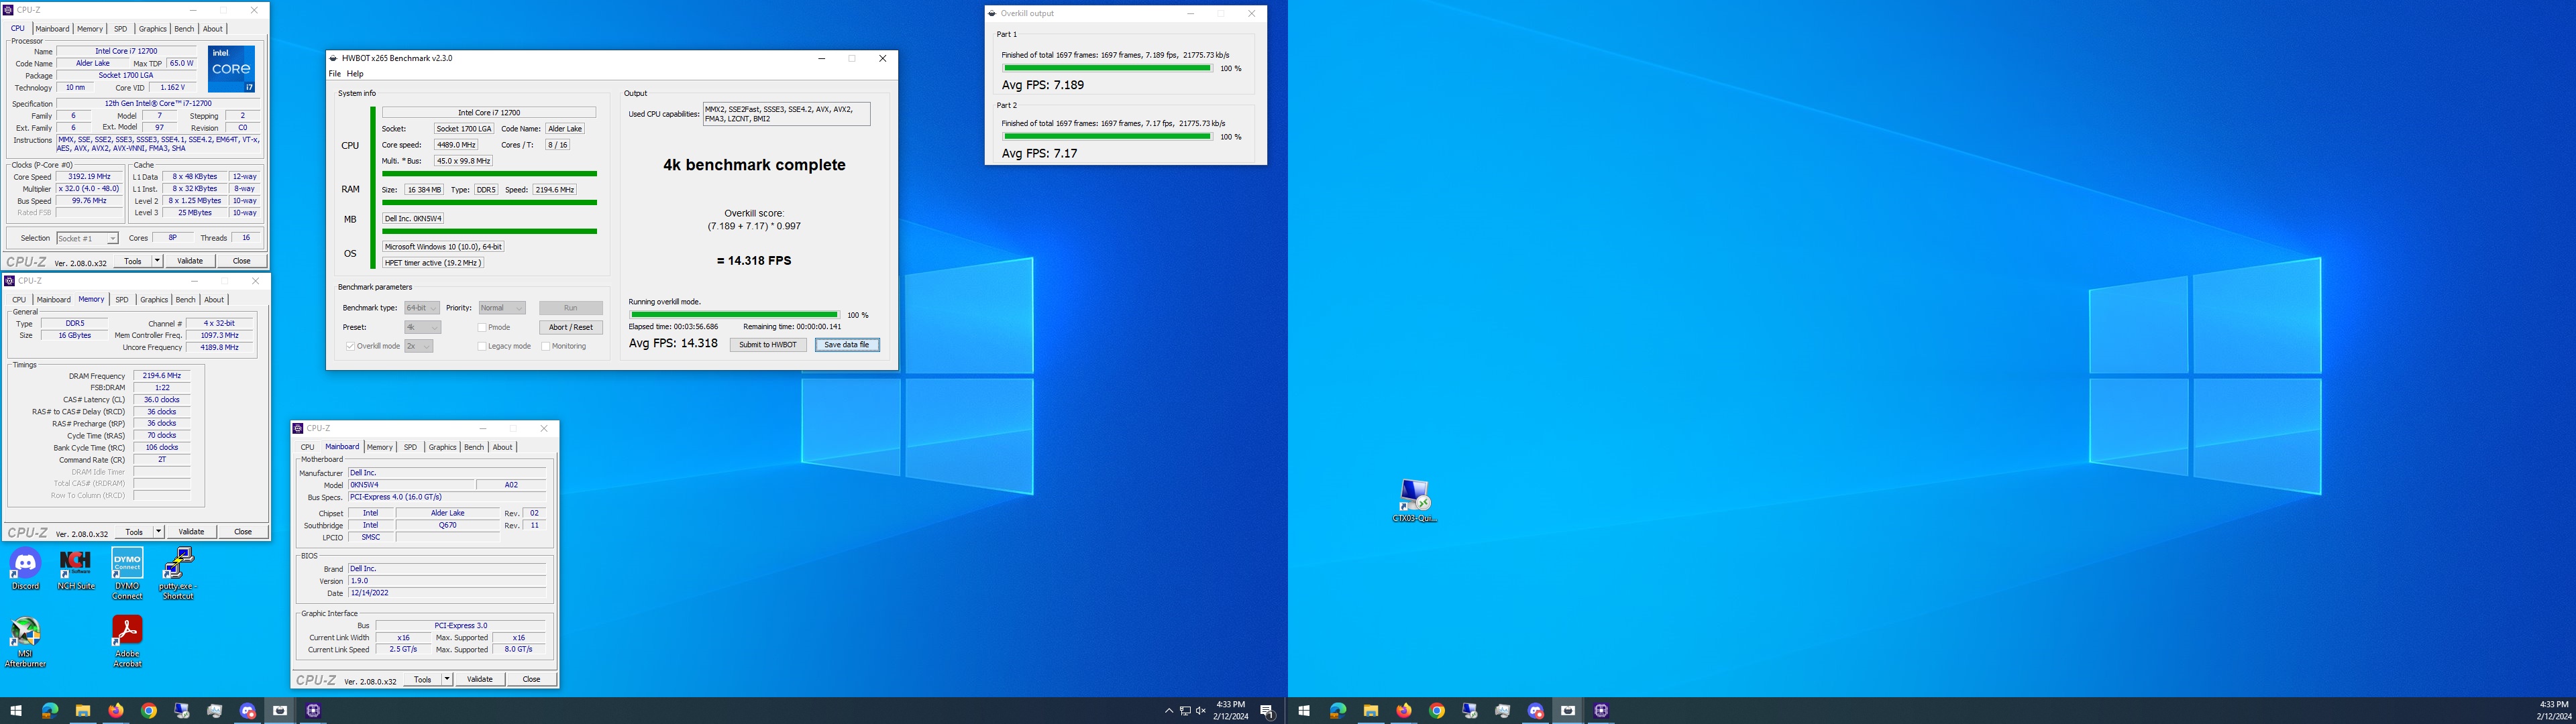Click 'HPET timer active (19.2 MHz)' text

(433, 263)
